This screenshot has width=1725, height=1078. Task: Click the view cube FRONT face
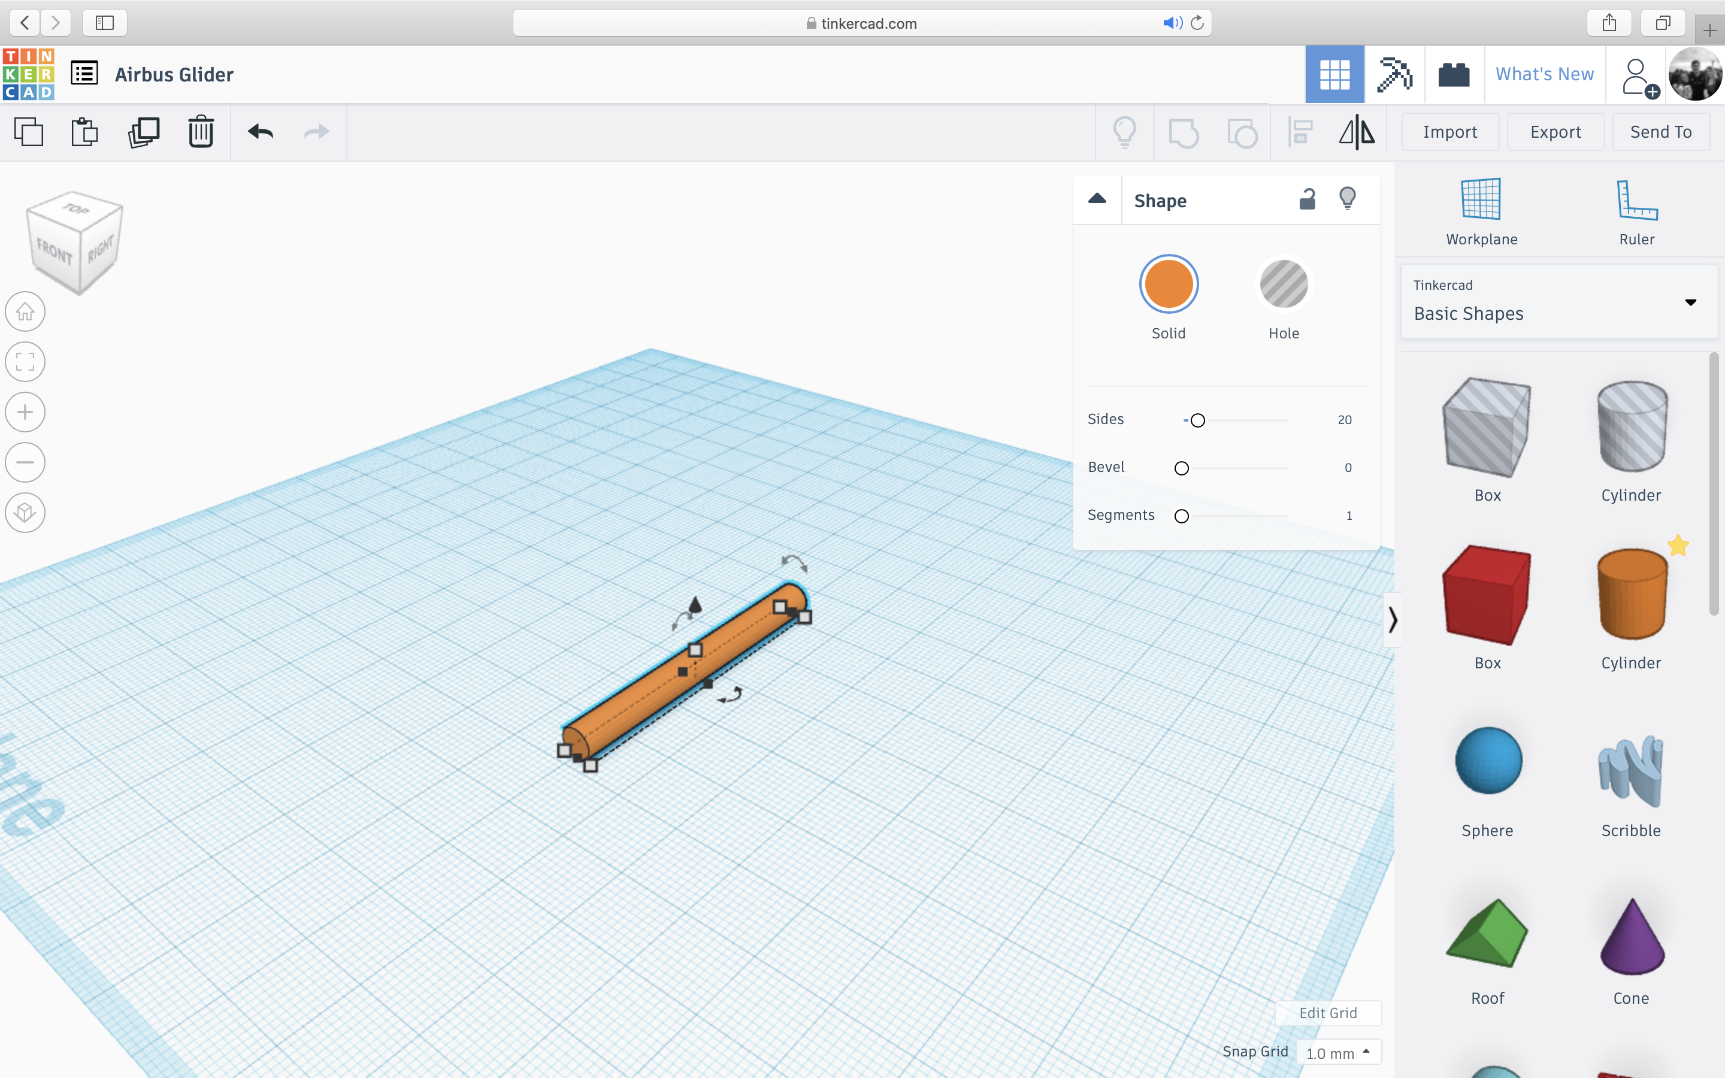(x=54, y=251)
